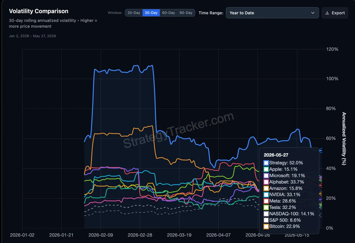Viewport: 355px width, 243px height.
Task: Select the 90-Day window
Action: coord(186,13)
